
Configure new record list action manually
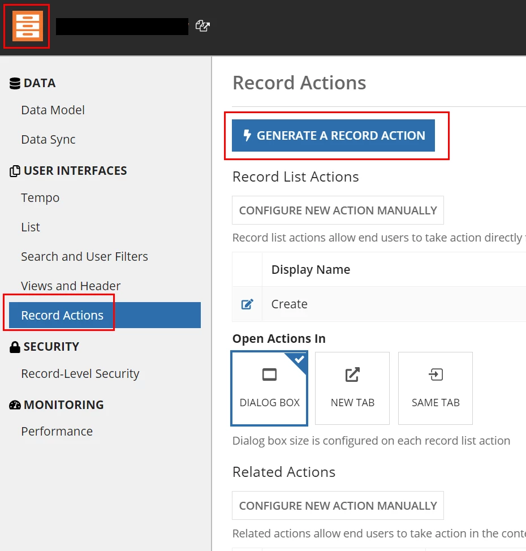338,210
